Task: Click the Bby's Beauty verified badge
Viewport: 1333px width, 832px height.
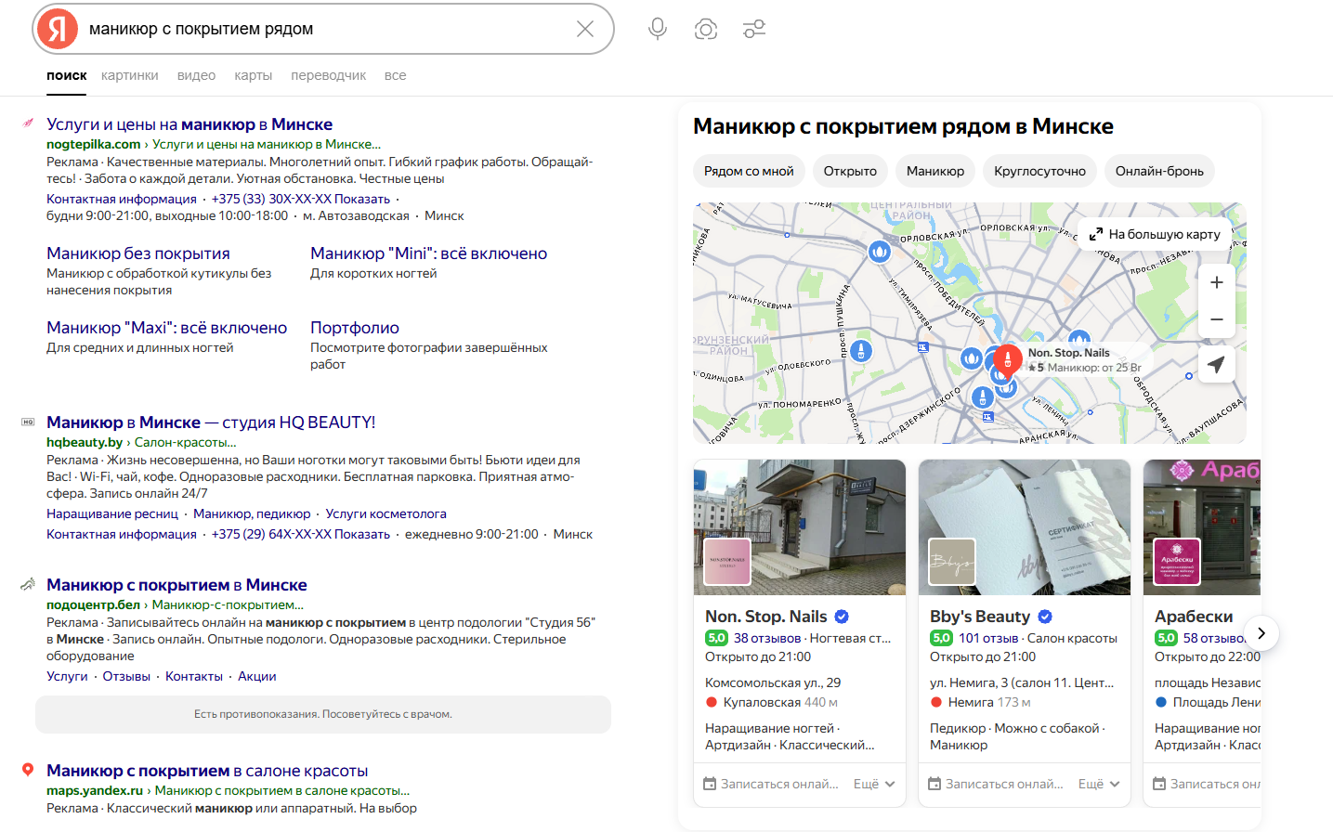Action: 1045,617
